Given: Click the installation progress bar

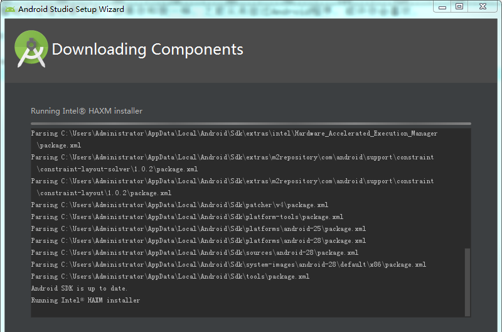Looking at the screenshot, I should pos(250,124).
